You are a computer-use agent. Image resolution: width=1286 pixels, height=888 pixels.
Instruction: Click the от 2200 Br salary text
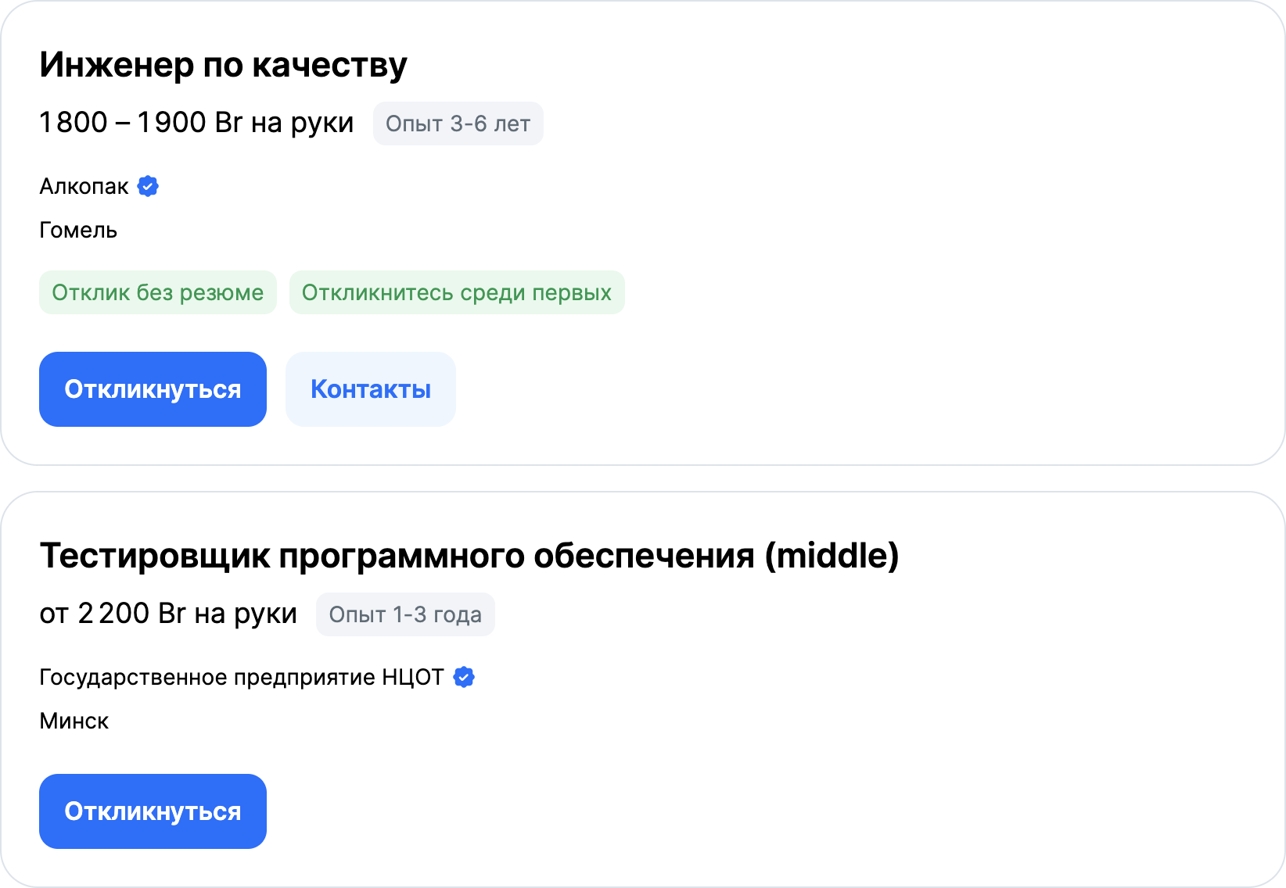tap(167, 614)
